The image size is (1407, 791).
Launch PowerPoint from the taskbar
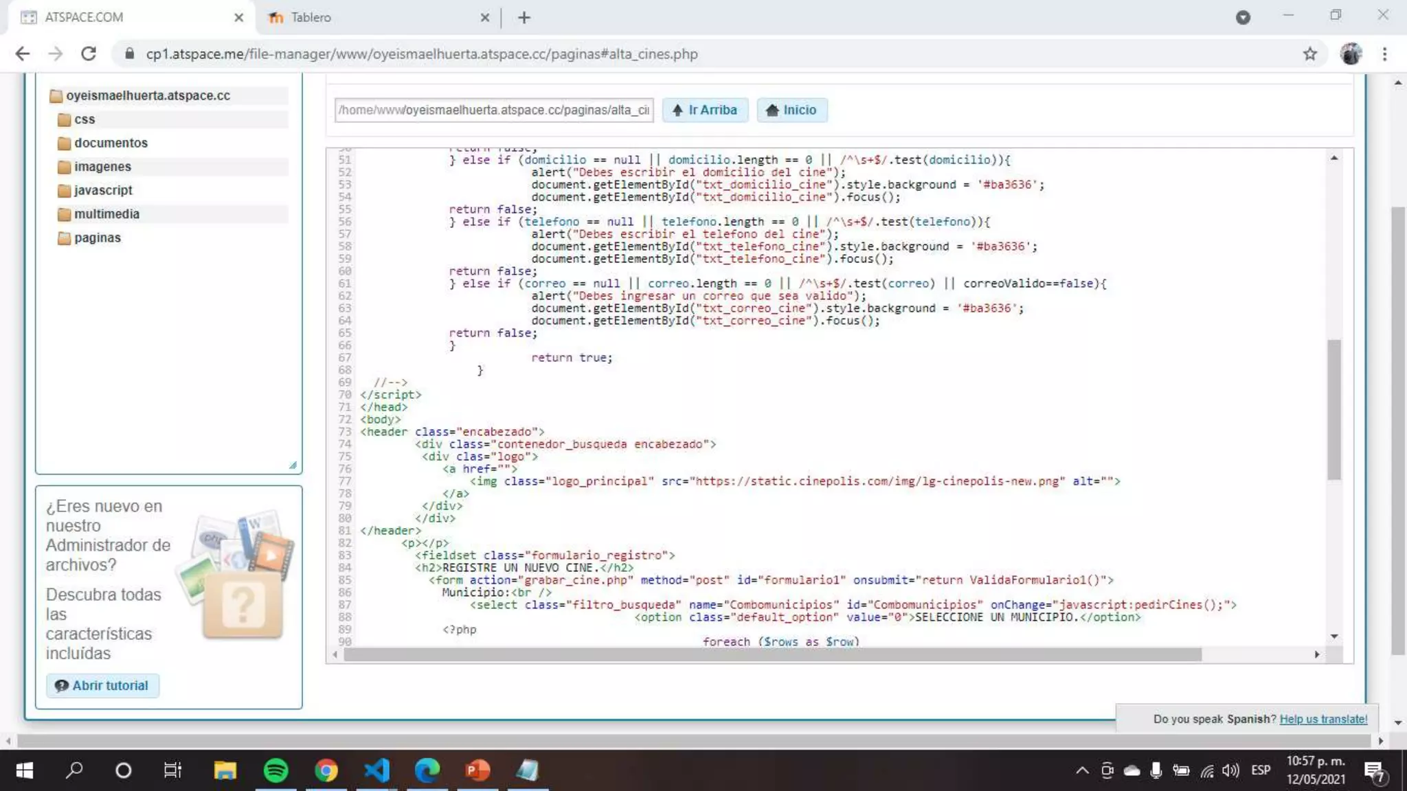[x=477, y=770]
